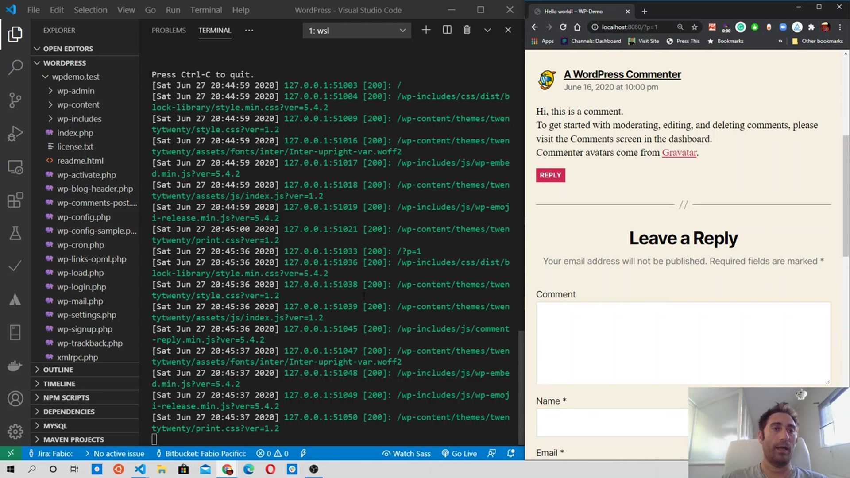Click the REPLY button on comment

click(x=551, y=175)
